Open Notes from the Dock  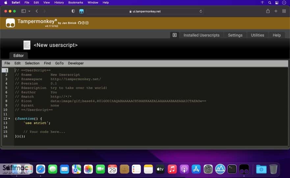pyautogui.click(x=148, y=169)
